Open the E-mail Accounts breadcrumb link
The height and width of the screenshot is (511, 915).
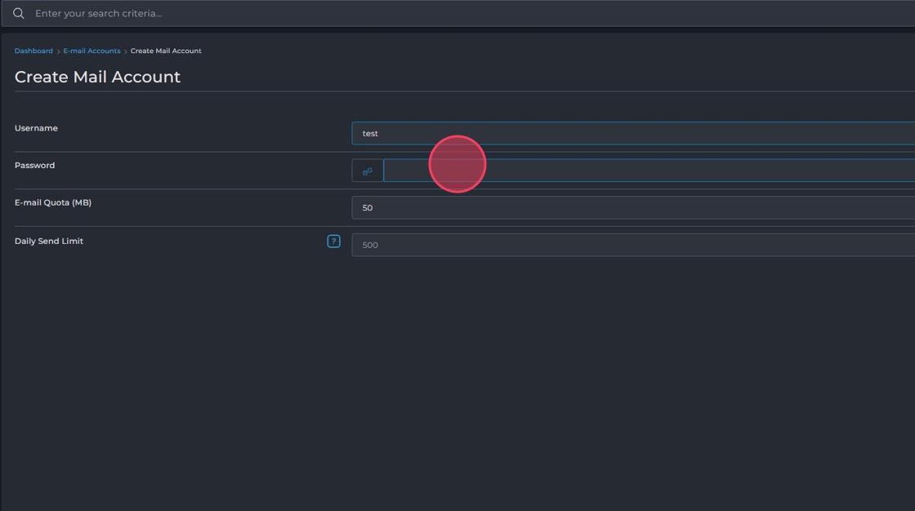[91, 51]
